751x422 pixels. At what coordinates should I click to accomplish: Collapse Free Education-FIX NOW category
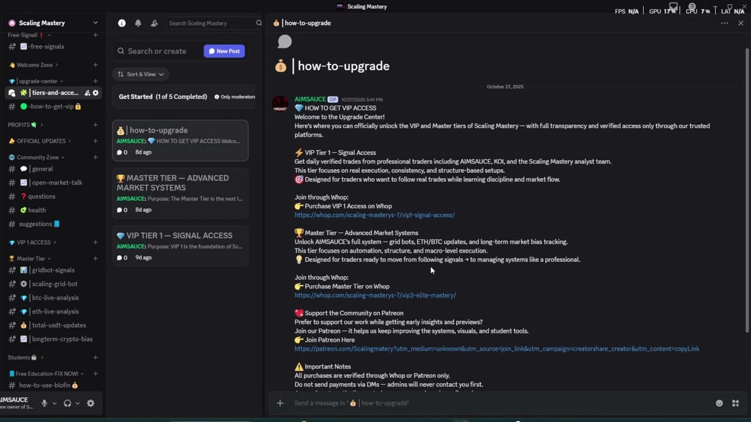[x=46, y=373]
